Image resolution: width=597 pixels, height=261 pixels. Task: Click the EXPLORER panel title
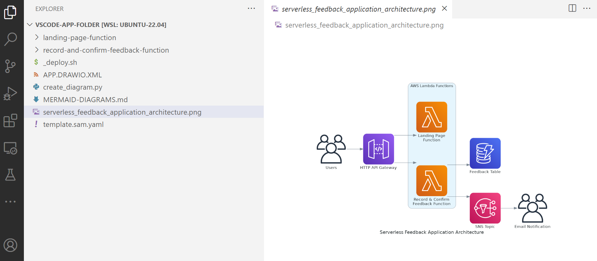[x=49, y=9]
